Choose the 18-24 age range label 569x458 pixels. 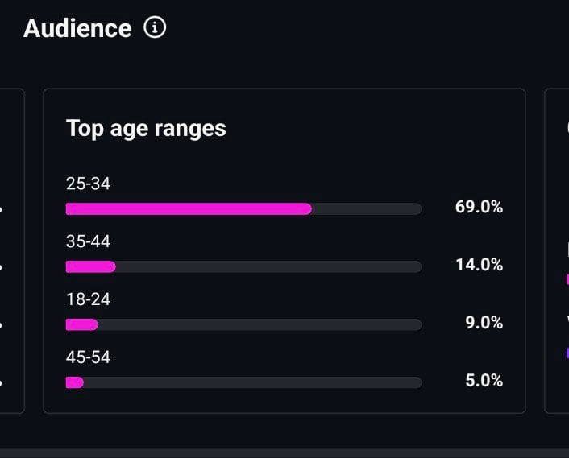[x=88, y=299]
